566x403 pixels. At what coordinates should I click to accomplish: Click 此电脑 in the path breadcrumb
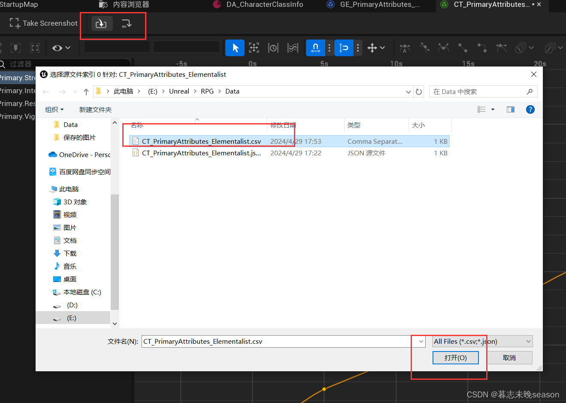point(124,91)
